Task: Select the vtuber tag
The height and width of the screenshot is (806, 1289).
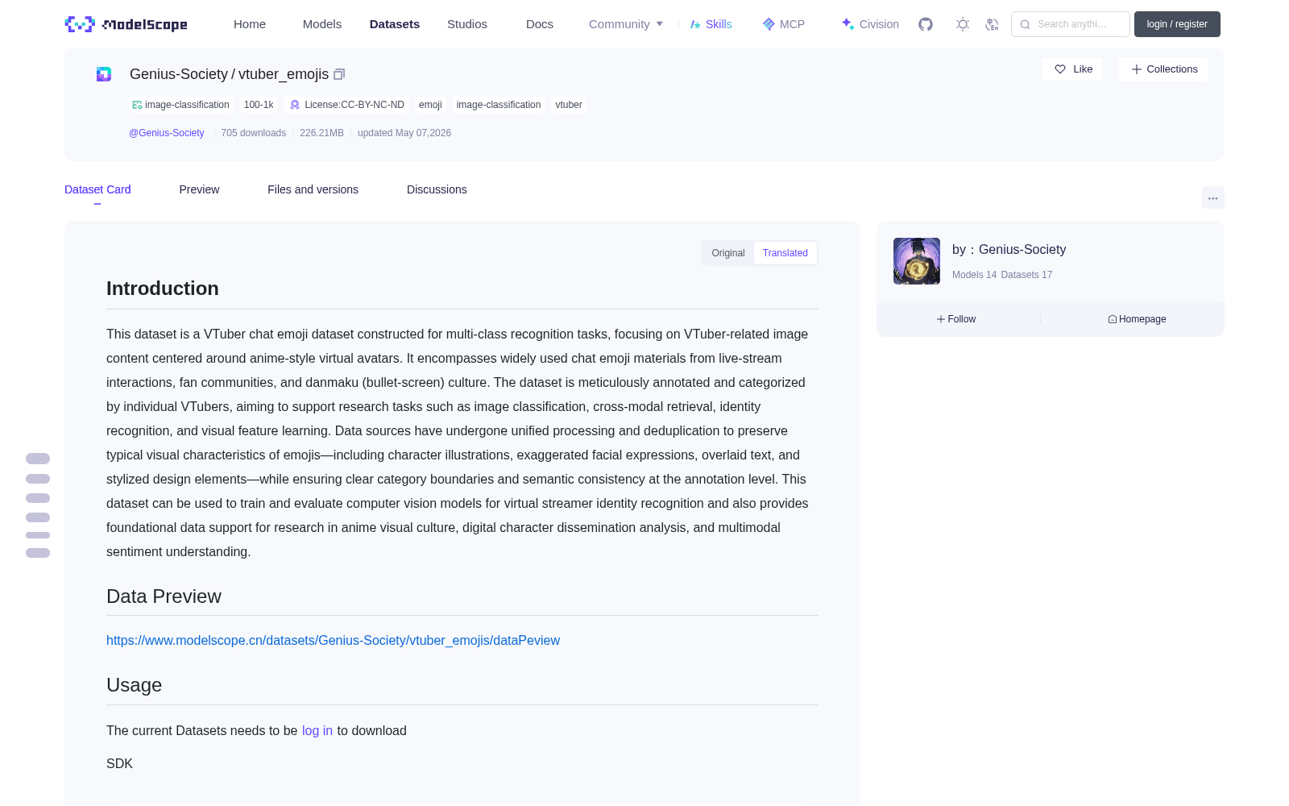Action: [x=569, y=105]
